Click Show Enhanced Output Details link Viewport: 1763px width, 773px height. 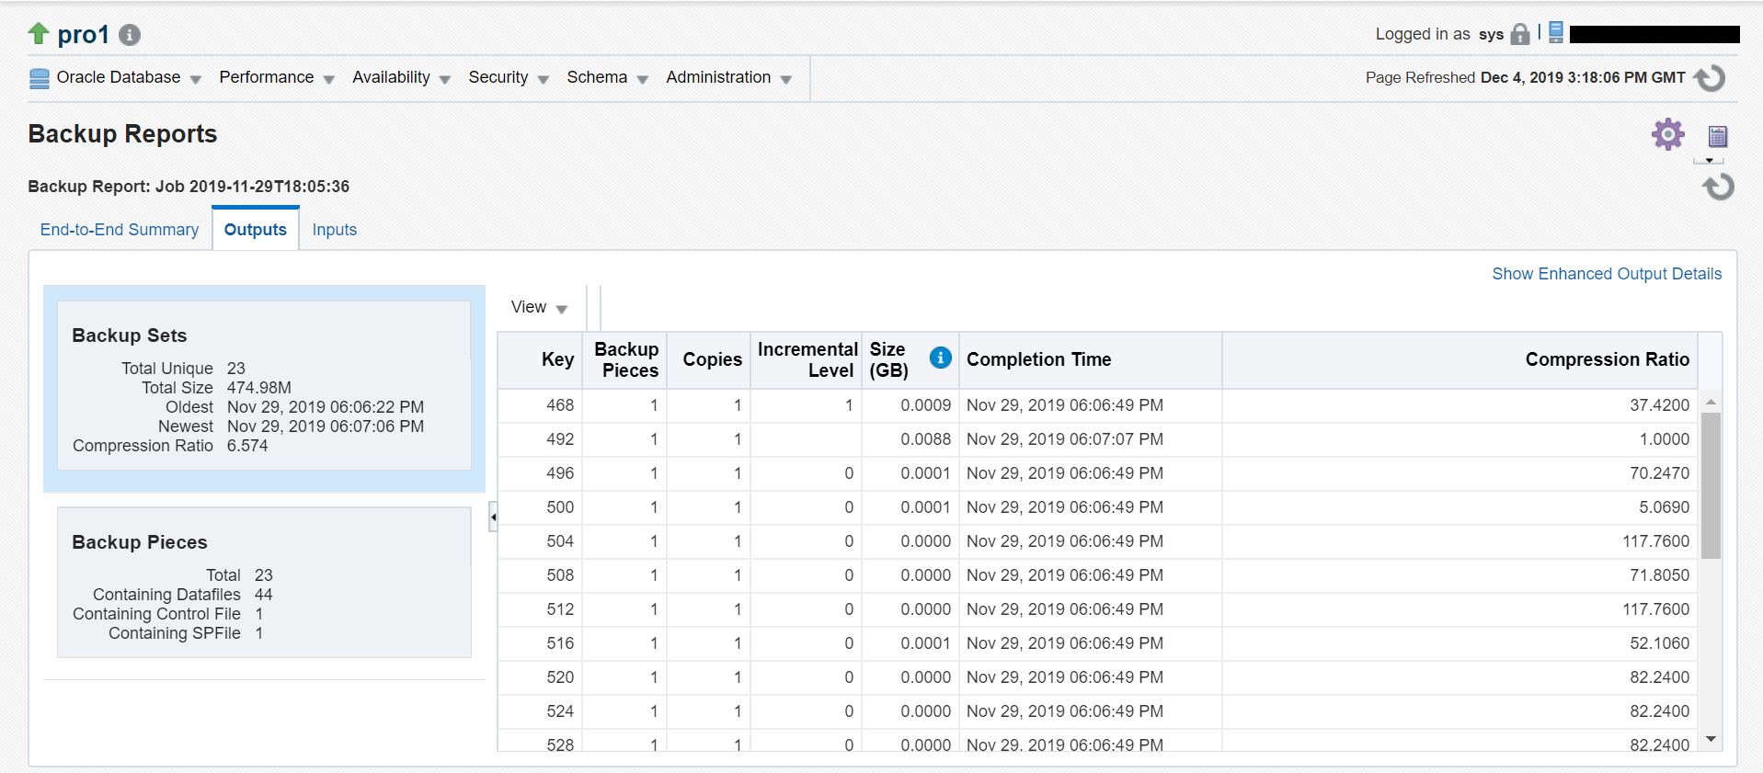1607,274
